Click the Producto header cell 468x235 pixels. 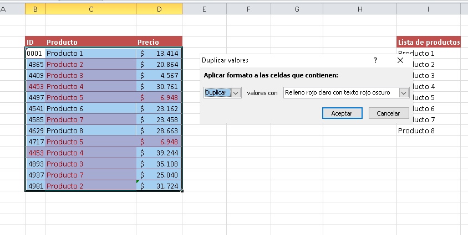[90, 42]
